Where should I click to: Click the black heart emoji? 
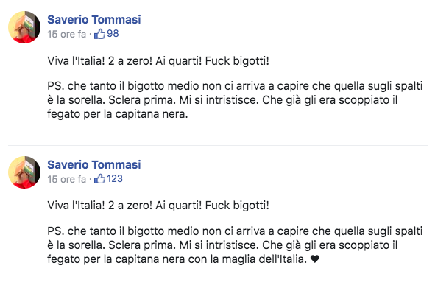[x=314, y=259]
